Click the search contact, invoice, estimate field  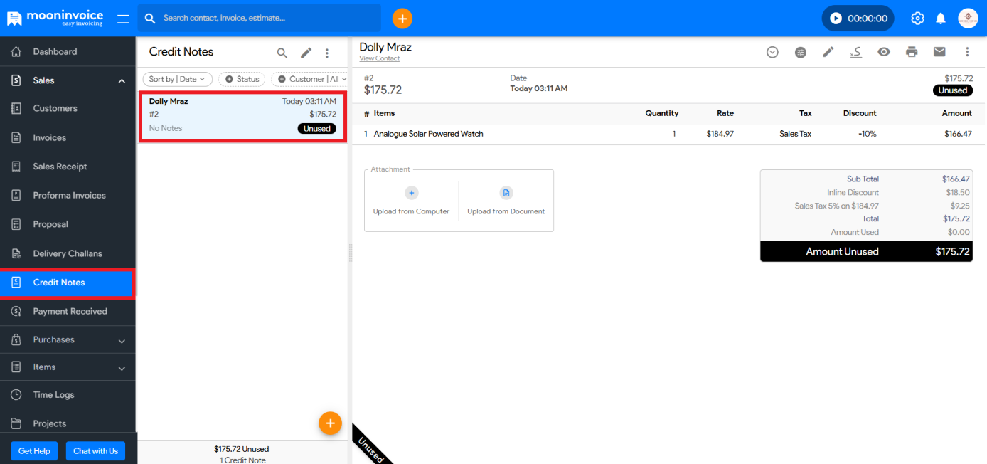(x=260, y=18)
